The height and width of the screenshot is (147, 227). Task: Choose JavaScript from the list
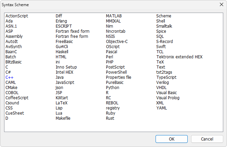click(x=65, y=83)
